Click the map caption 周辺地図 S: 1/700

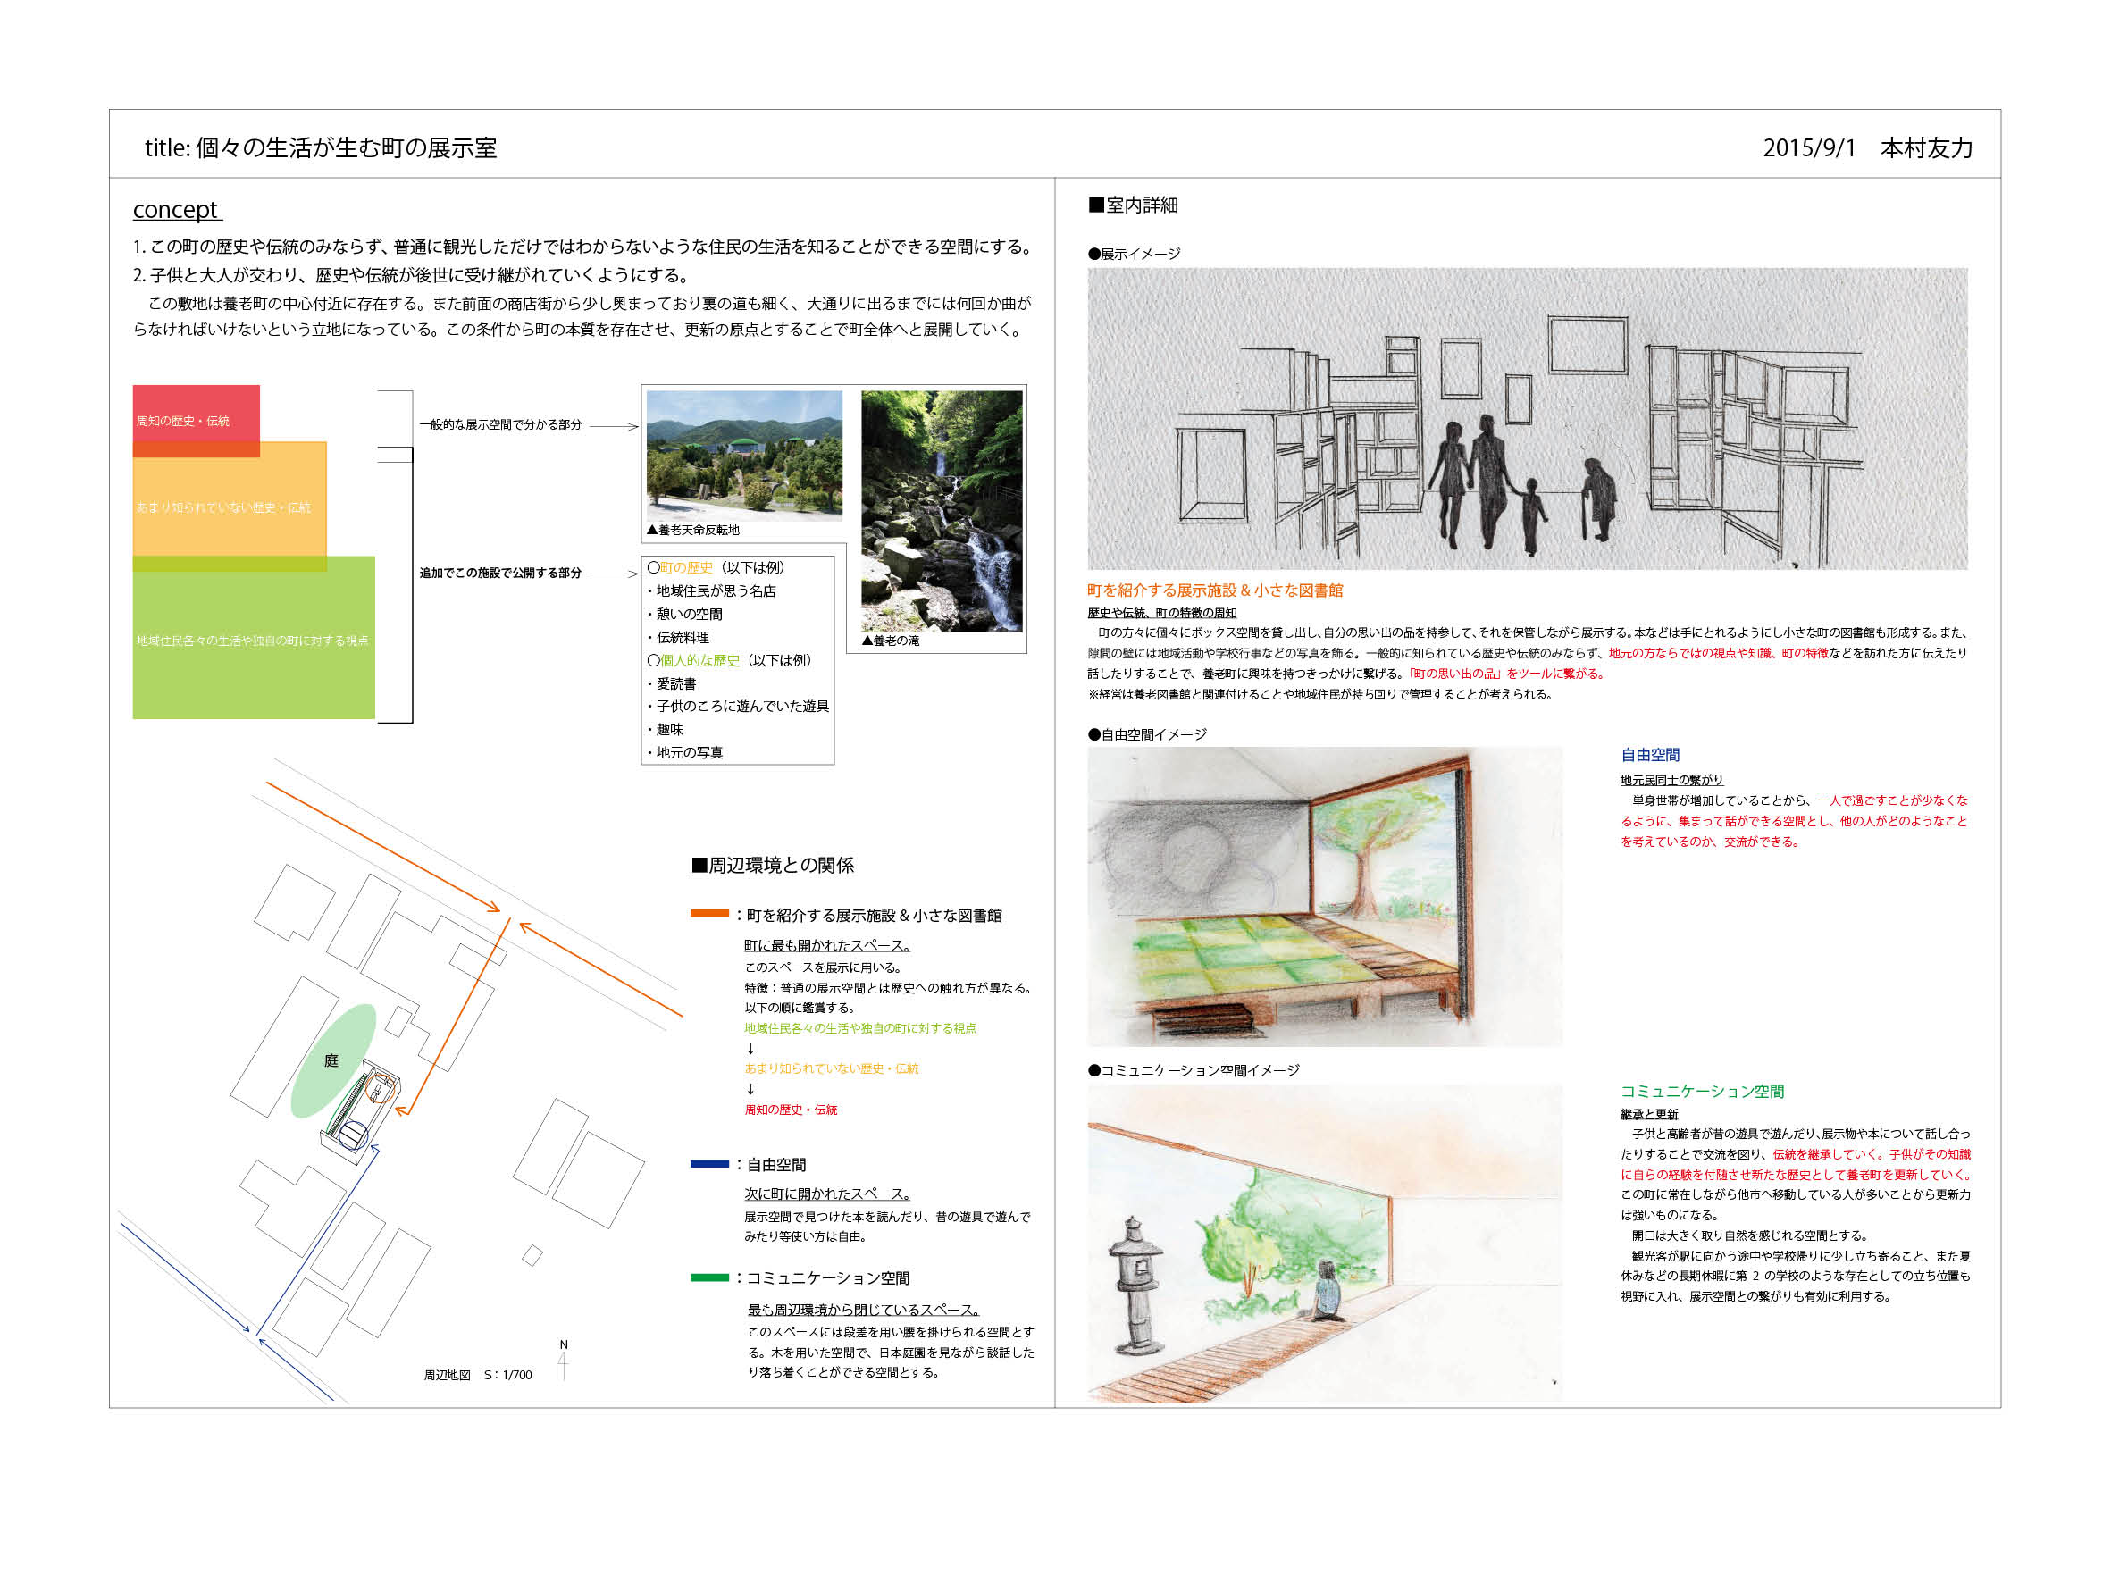click(478, 1375)
